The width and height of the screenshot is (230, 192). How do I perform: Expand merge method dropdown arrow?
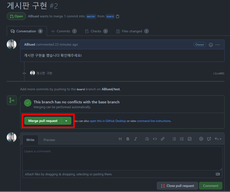(66, 121)
